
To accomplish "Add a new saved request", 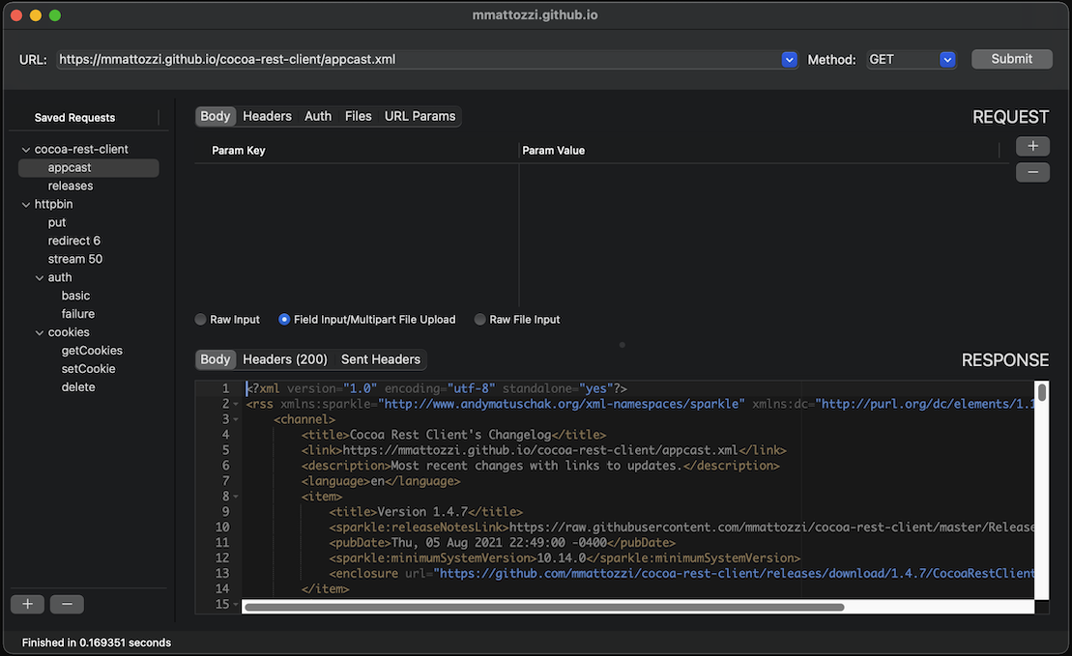I will pyautogui.click(x=27, y=604).
